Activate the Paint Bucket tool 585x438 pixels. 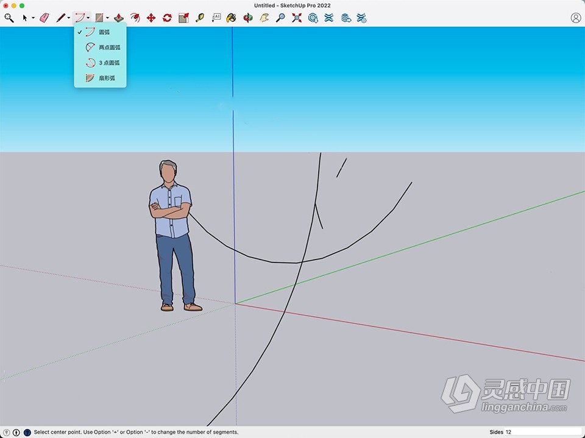(x=232, y=18)
